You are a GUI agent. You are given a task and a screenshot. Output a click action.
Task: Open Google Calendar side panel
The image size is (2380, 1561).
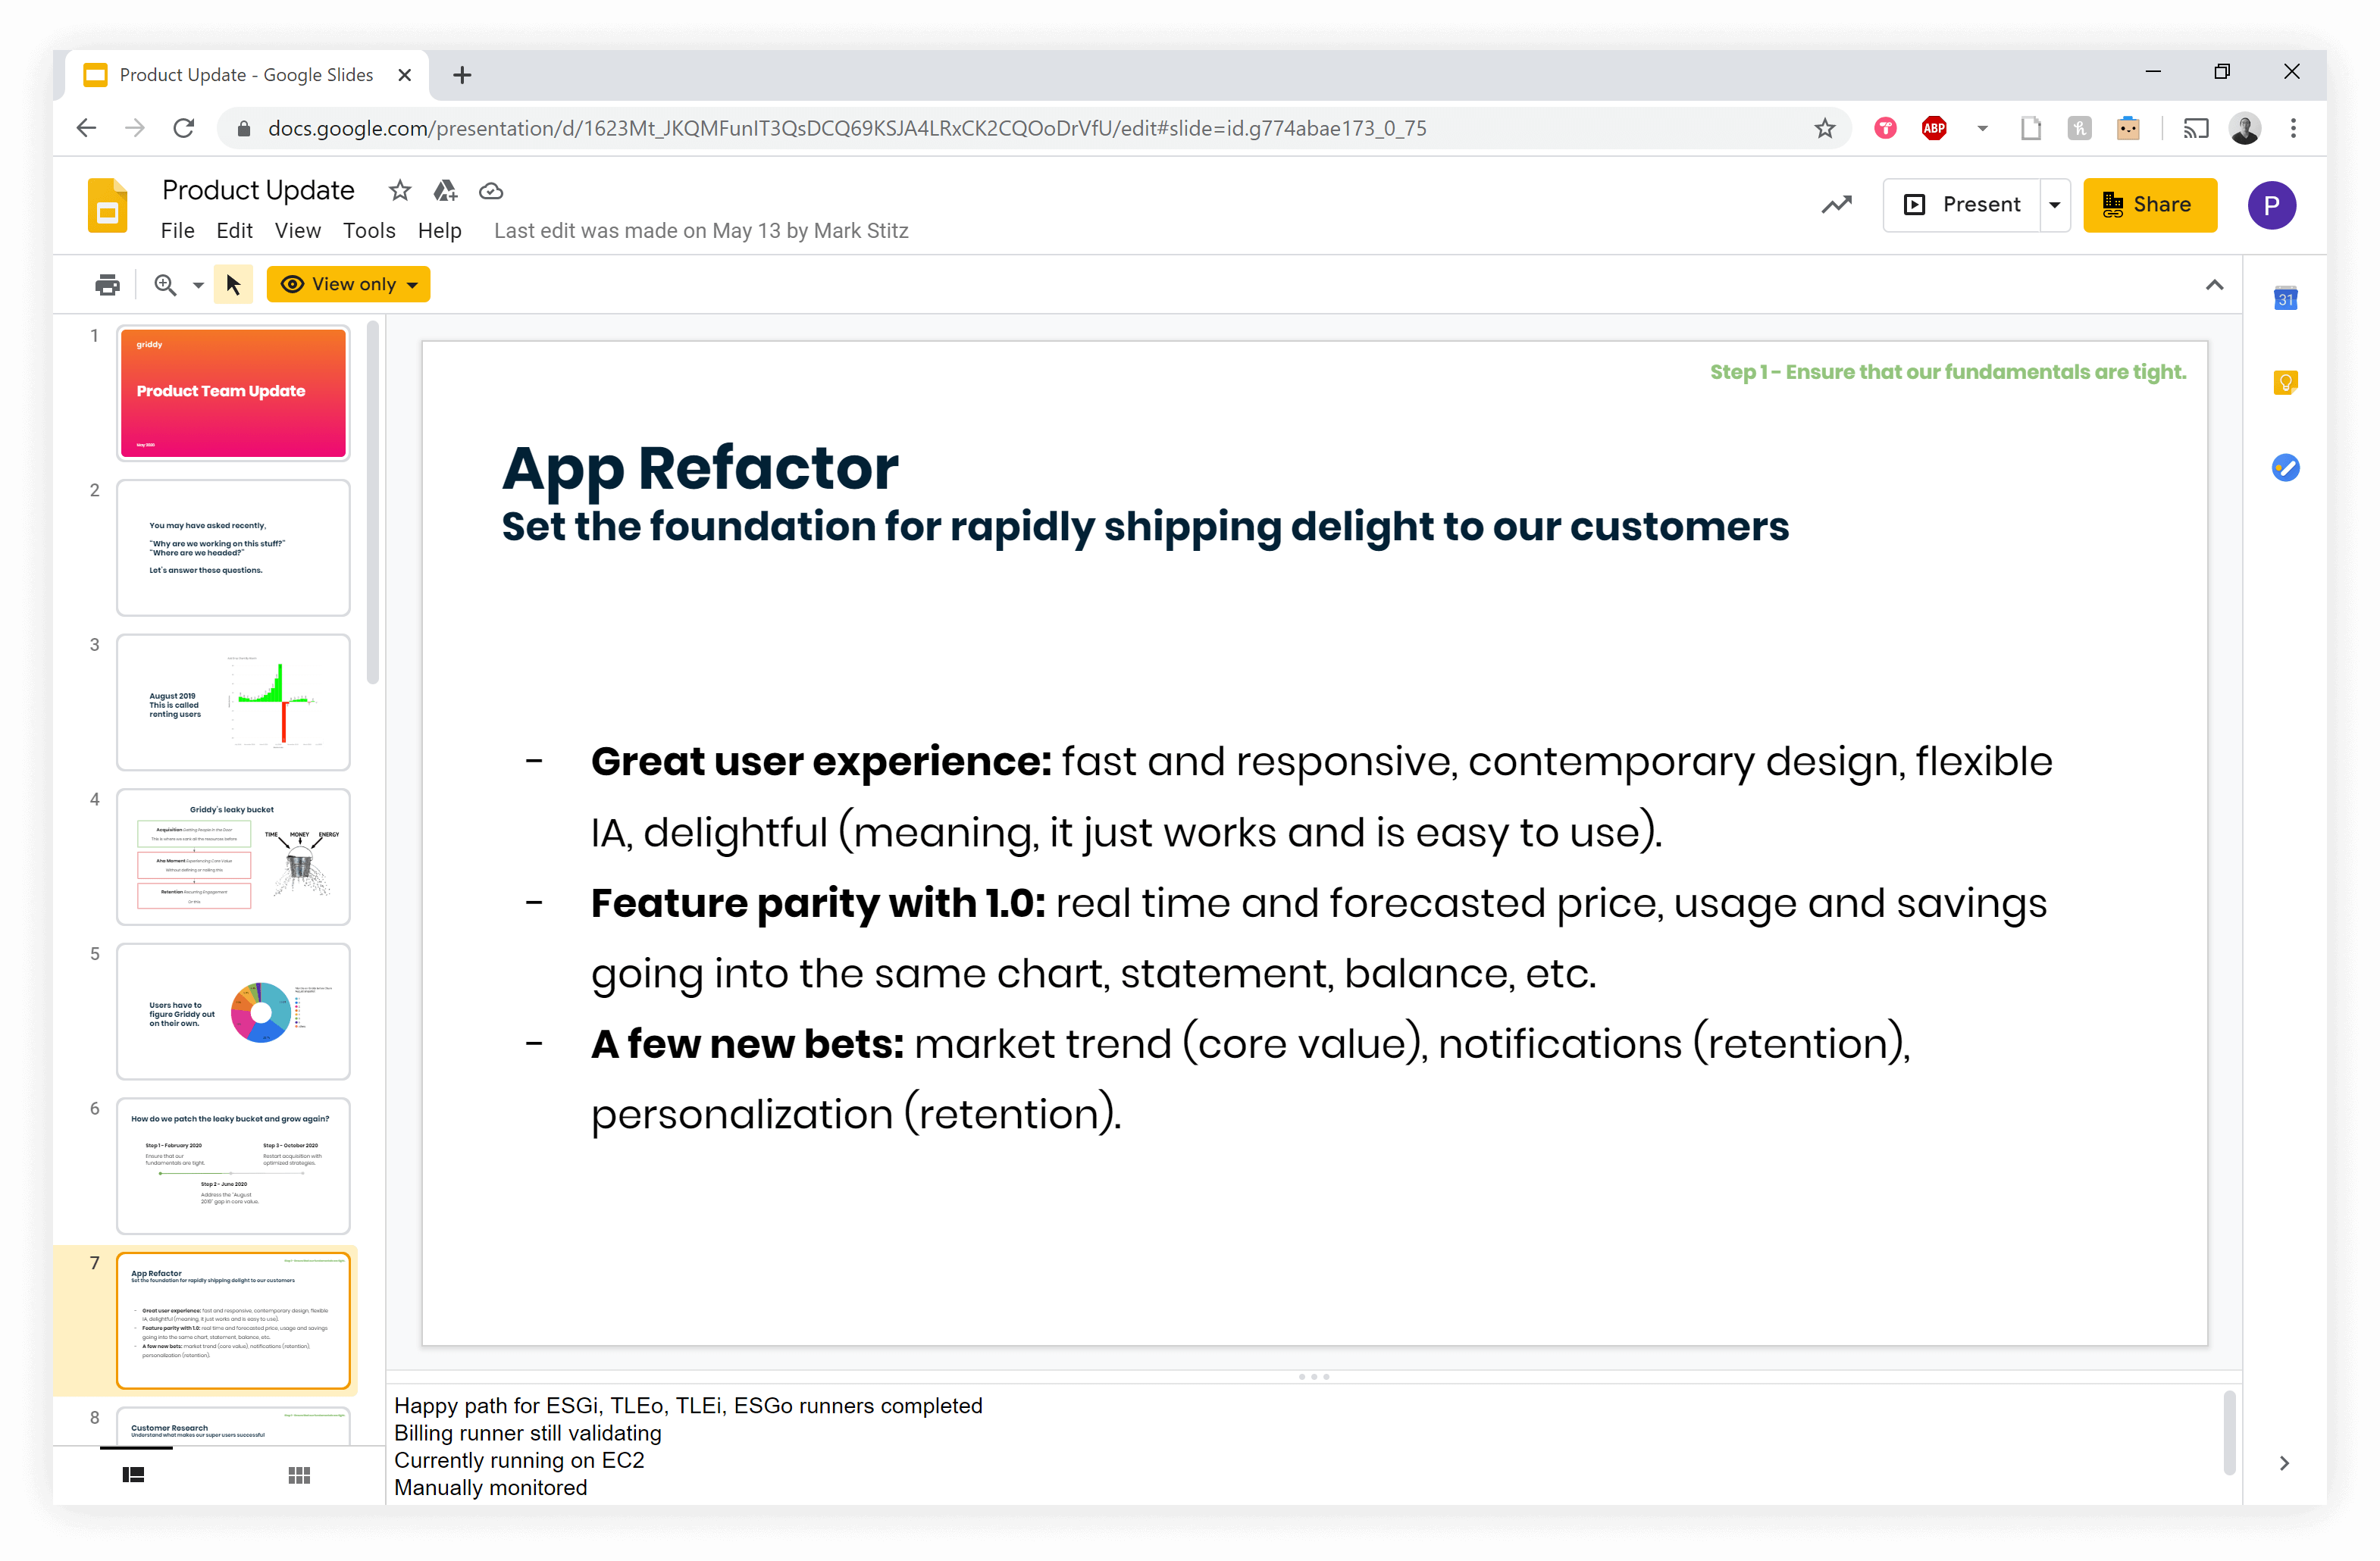point(2285,298)
